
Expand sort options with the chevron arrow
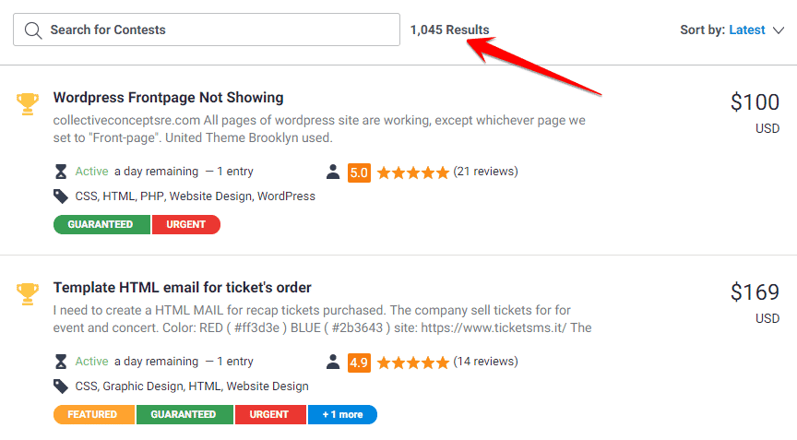coord(779,30)
